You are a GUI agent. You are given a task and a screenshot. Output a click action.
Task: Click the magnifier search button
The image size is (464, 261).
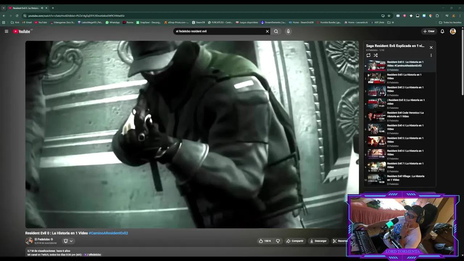pos(276,31)
